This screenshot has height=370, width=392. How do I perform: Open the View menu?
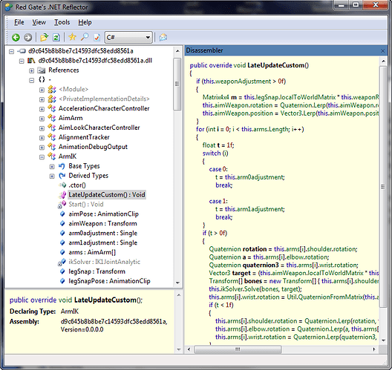click(x=39, y=22)
